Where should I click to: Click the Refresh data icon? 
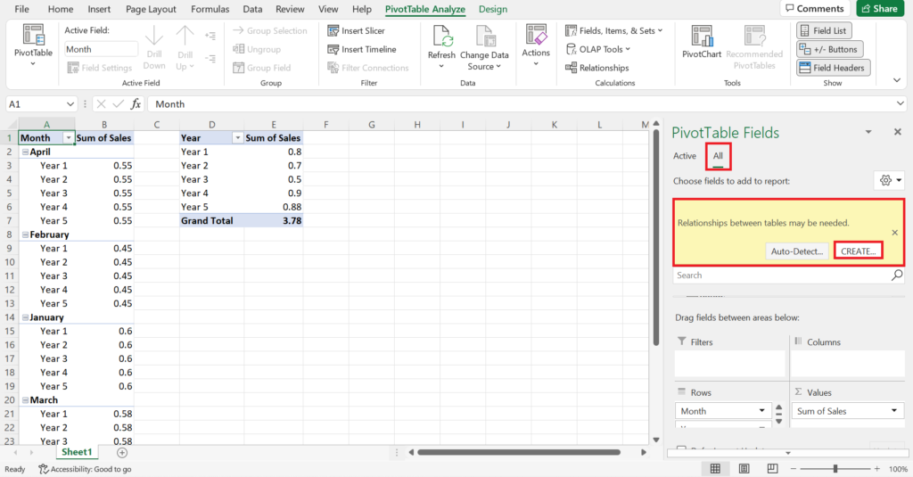coord(442,37)
